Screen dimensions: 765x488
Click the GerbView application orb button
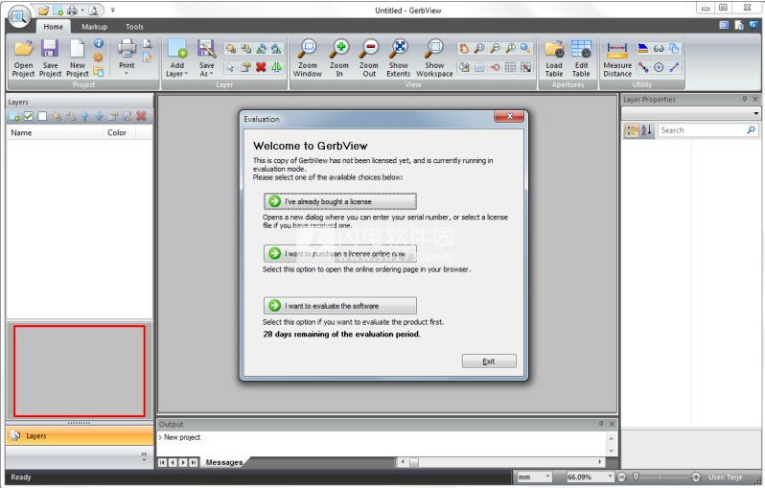[x=19, y=17]
